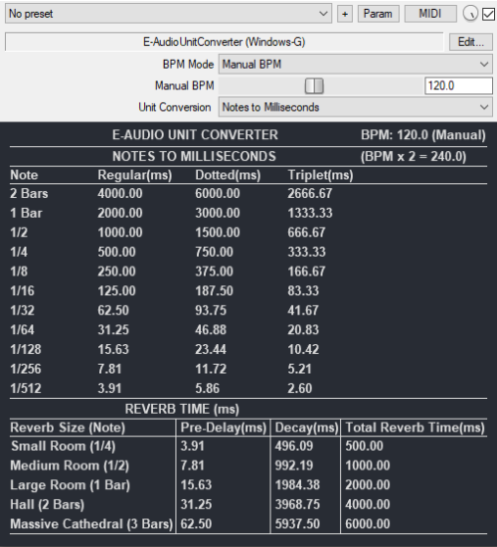Click the 2 Bars triplet value 2666.67
497x547 pixels.
[x=310, y=194]
